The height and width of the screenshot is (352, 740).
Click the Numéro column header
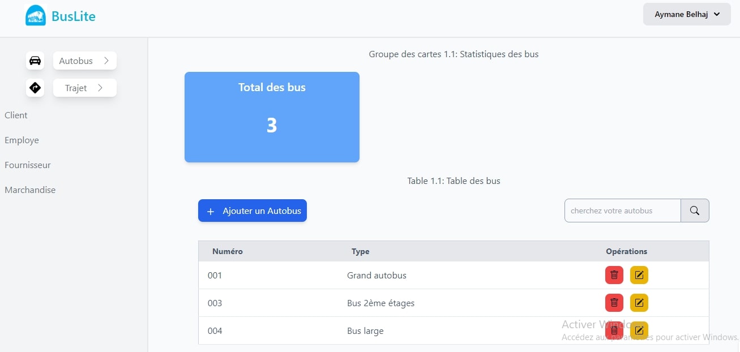pyautogui.click(x=228, y=251)
